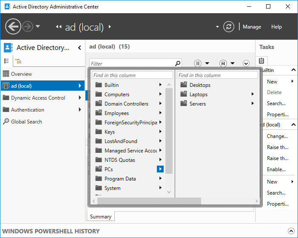Expand the Authentication node arrow

[80, 109]
